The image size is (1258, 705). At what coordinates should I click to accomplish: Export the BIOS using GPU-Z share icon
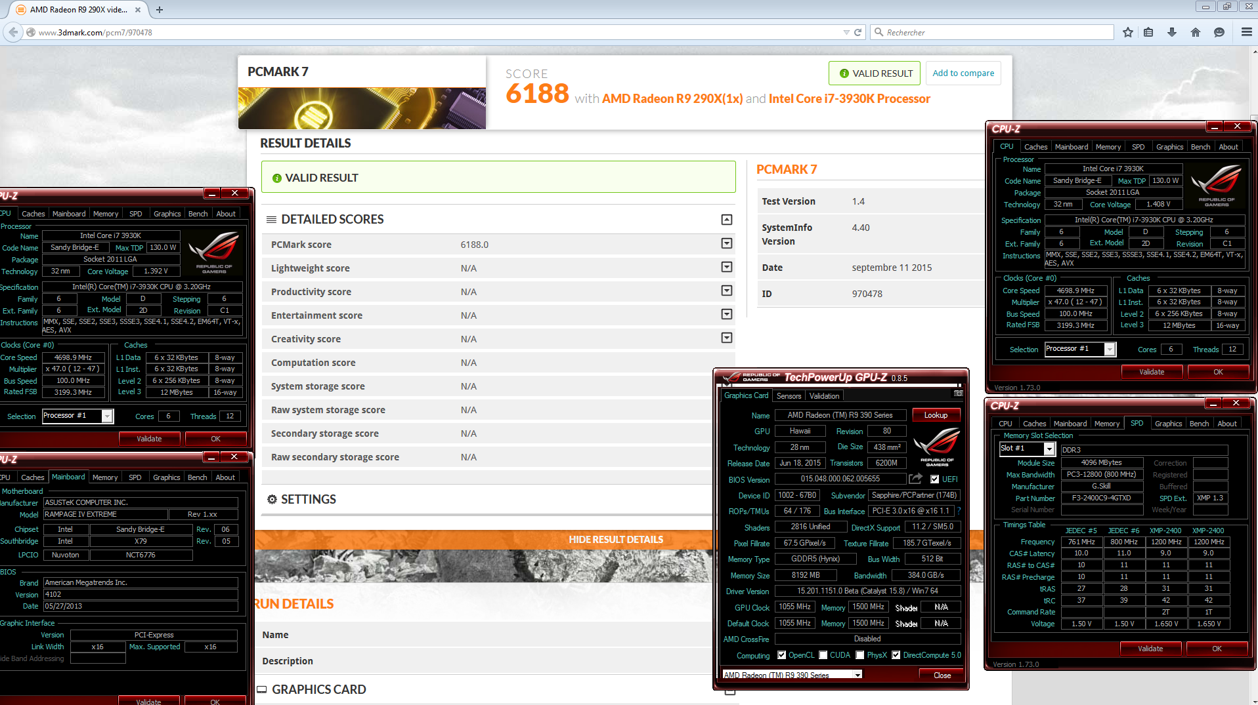(916, 479)
